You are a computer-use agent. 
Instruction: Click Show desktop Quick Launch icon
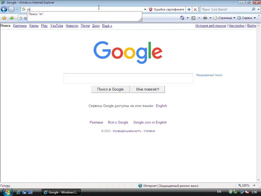click(x=31, y=192)
